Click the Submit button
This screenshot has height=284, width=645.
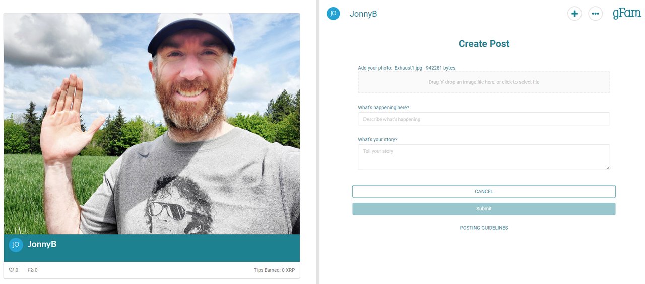(484, 209)
